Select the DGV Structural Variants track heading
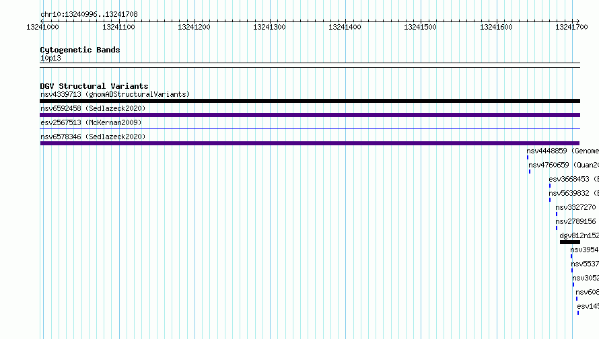Image resolution: width=599 pixels, height=339 pixels. (94, 86)
